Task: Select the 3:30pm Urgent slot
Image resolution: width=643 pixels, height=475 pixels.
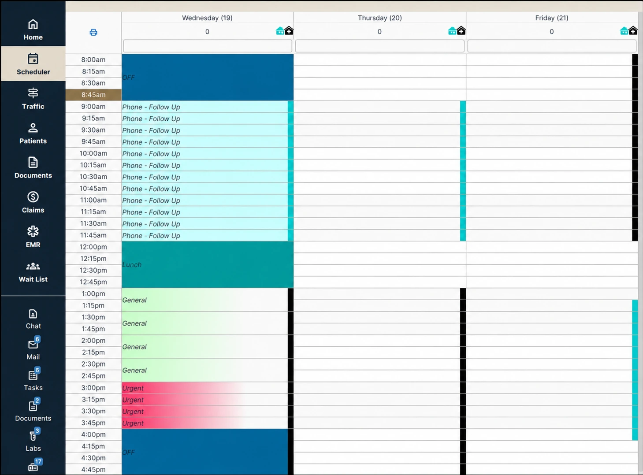Action: click(205, 412)
